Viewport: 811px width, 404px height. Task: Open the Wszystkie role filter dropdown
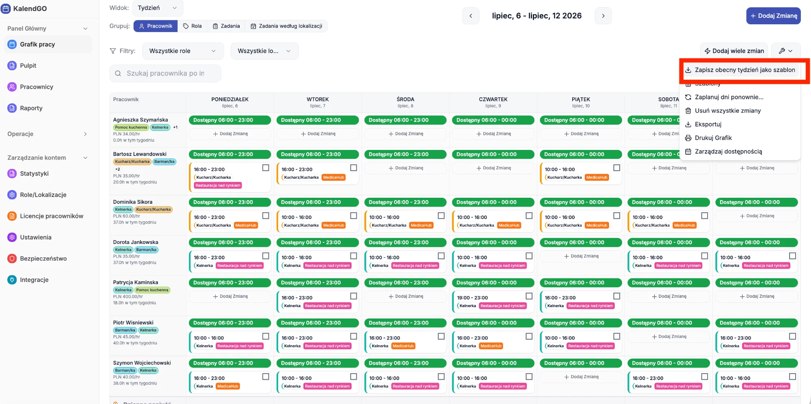click(x=183, y=51)
